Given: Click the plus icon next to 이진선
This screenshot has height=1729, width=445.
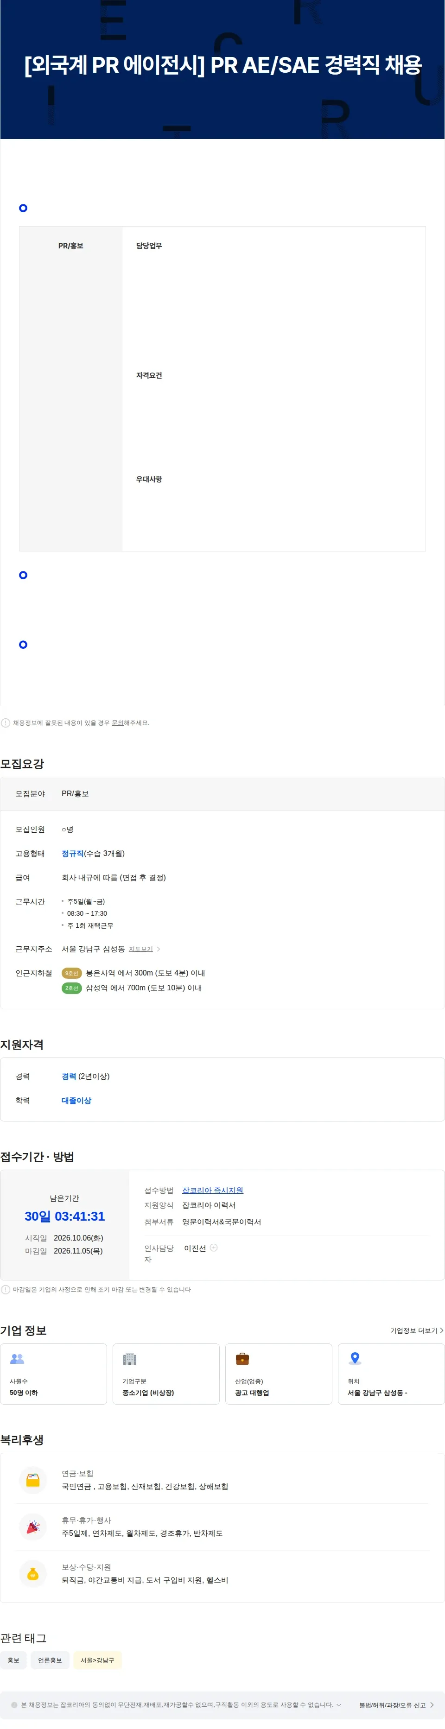Looking at the screenshot, I should [x=213, y=1248].
